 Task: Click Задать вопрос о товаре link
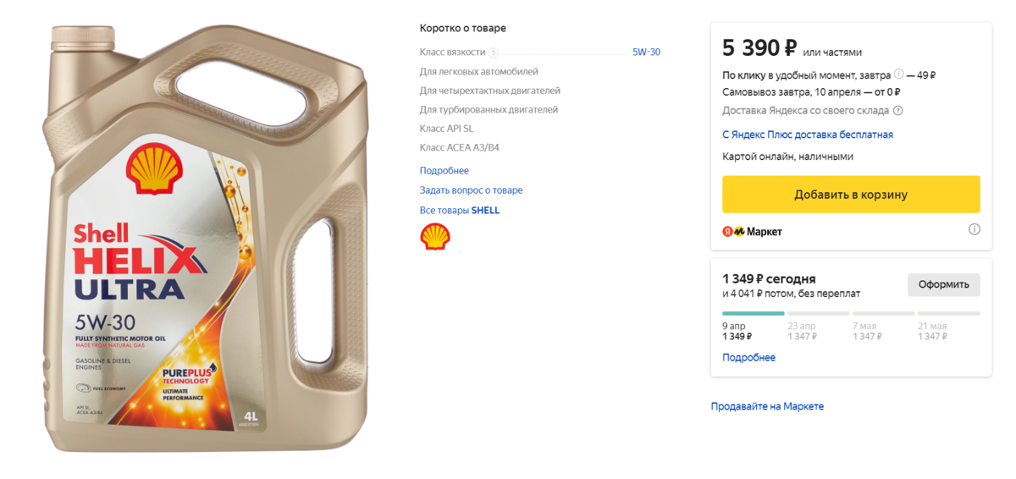tap(471, 190)
